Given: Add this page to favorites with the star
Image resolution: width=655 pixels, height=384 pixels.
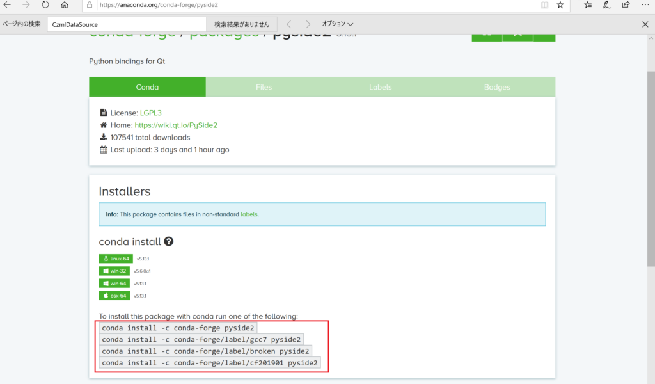Looking at the screenshot, I should [x=560, y=5].
